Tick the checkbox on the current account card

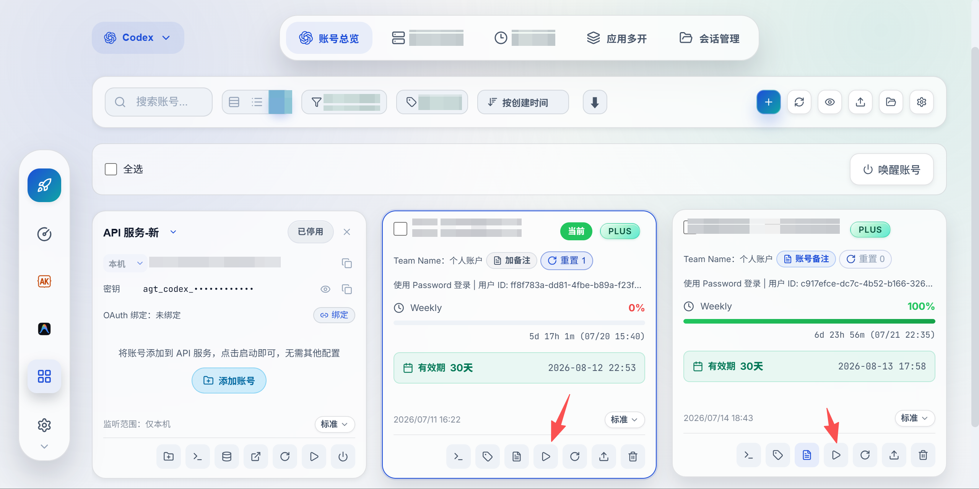[x=400, y=229]
